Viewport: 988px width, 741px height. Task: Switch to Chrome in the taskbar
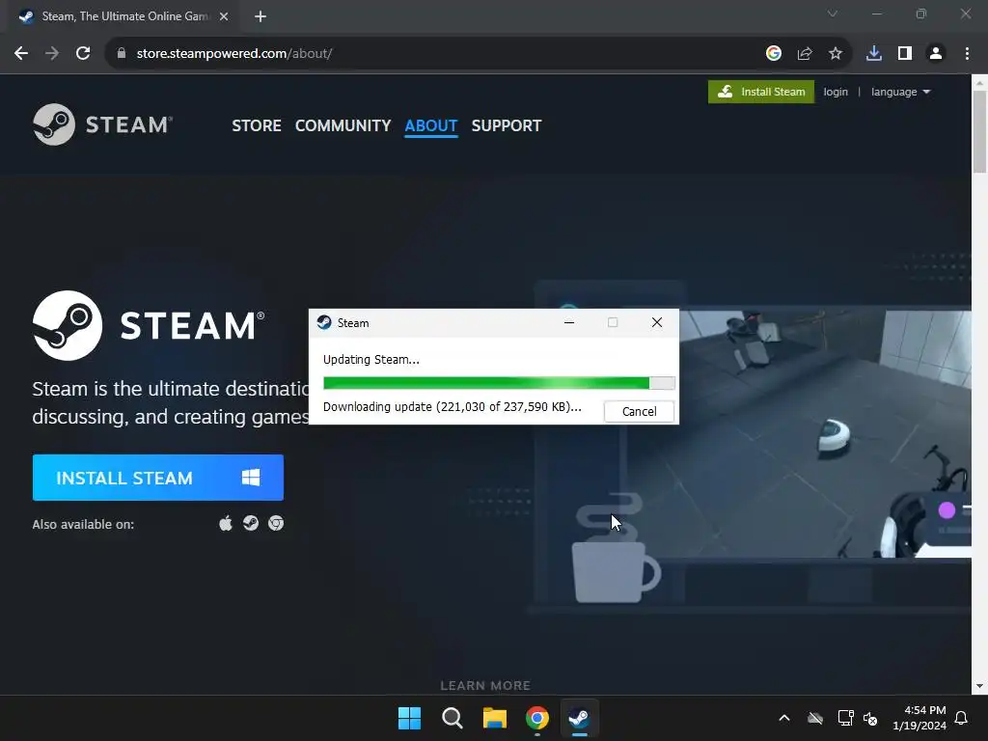click(536, 718)
